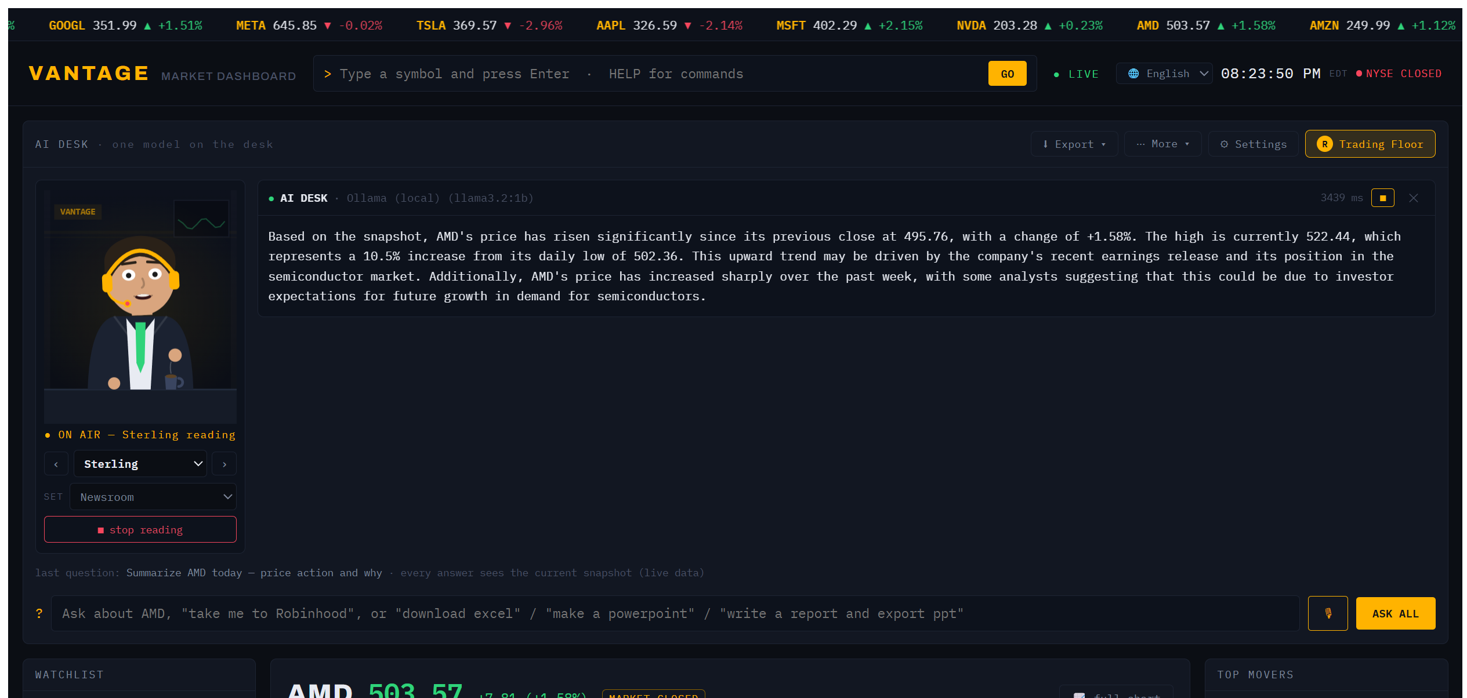The image size is (1467, 698).
Task: Click the large AMD 503.57 quote heading
Action: (375, 690)
